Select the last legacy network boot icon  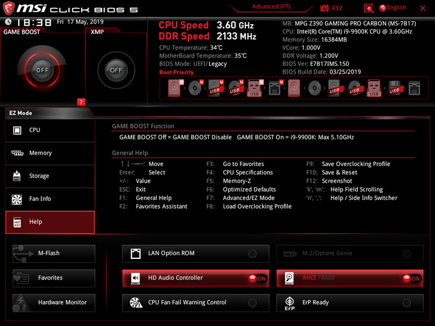pyautogui.click(x=414, y=88)
